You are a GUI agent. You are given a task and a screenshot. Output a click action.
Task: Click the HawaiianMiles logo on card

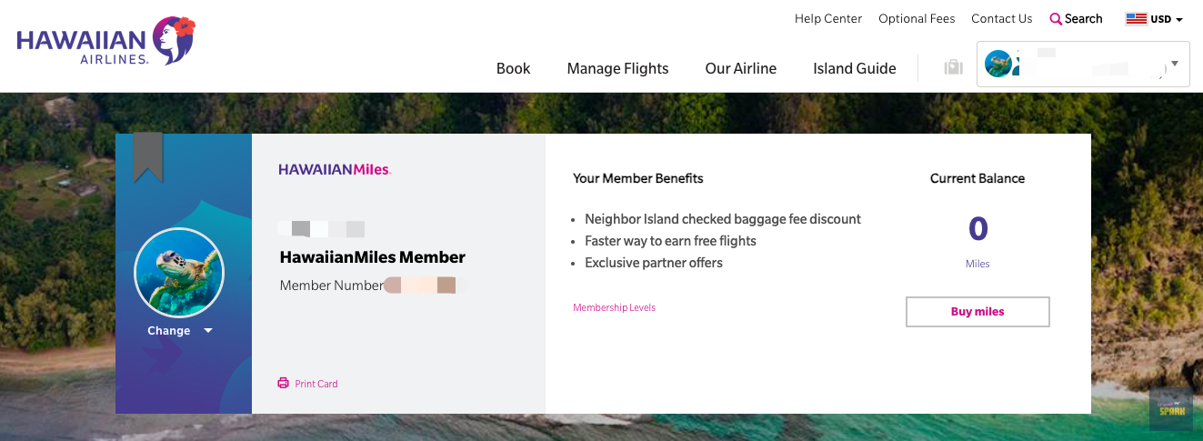335,169
